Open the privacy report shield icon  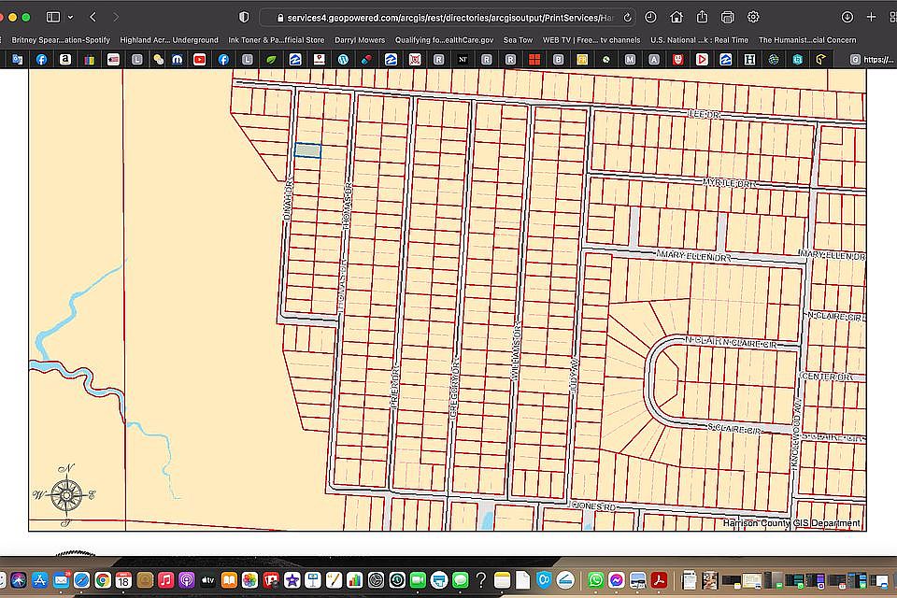244,17
